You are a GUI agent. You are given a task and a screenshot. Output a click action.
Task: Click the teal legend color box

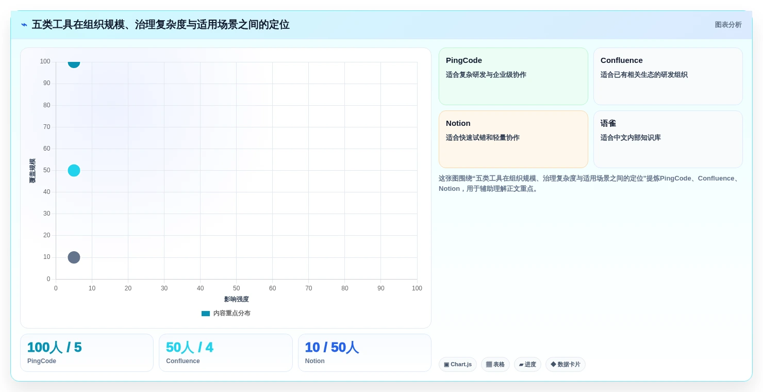[206, 313]
